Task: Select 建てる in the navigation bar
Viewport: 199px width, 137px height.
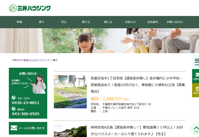Action: click(108, 22)
